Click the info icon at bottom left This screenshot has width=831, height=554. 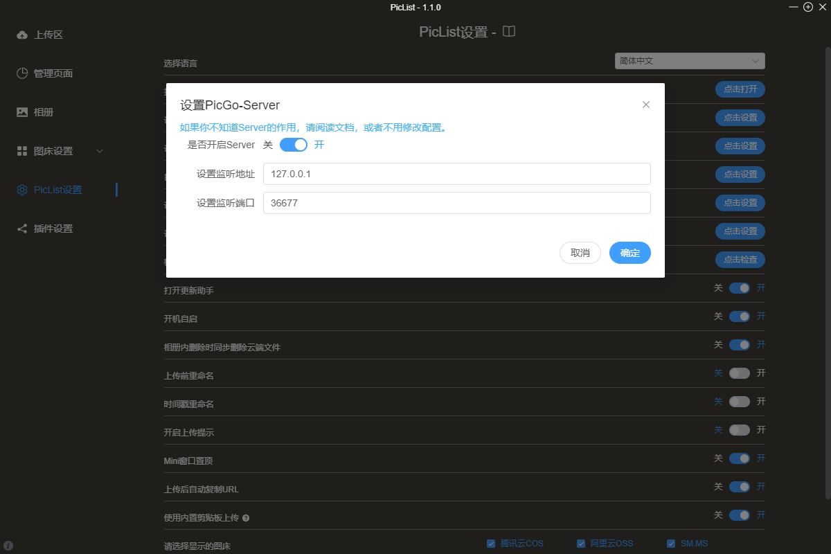(x=8, y=546)
